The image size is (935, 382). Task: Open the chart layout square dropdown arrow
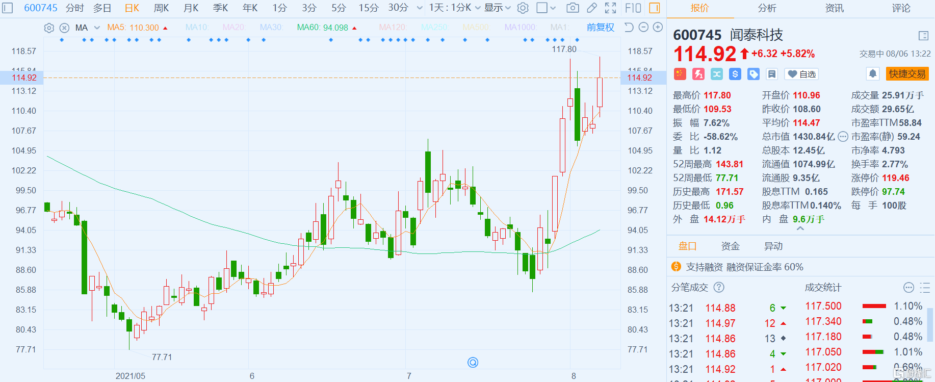click(553, 8)
